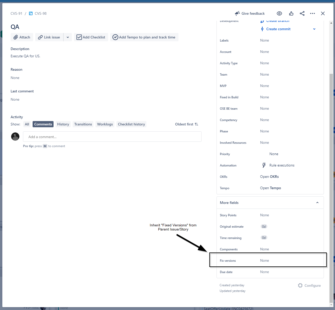Click the Description text Execute QA for US.
The image size is (335, 310).
tap(25, 56)
